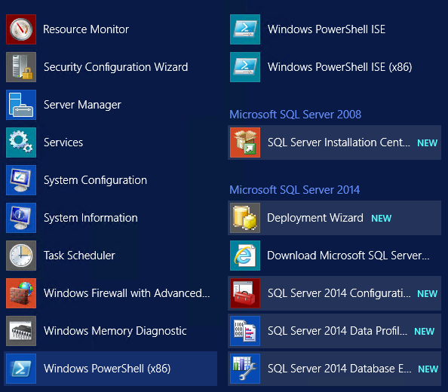
Task: Open the Windows PowerShell ISE (x86) icon
Action: 245,67
